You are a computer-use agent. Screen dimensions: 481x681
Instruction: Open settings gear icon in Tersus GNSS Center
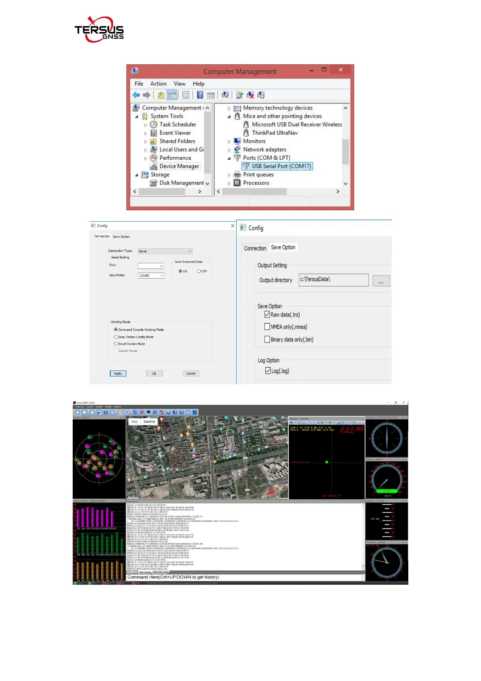click(x=92, y=412)
